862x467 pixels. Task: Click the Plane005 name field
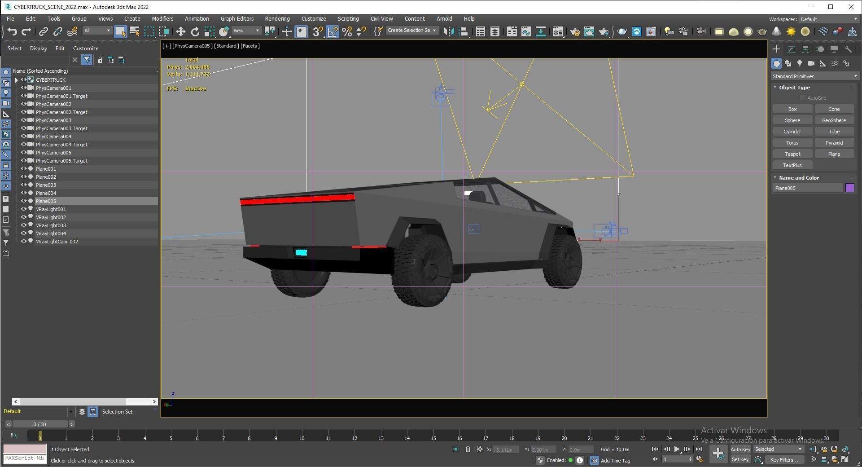808,188
